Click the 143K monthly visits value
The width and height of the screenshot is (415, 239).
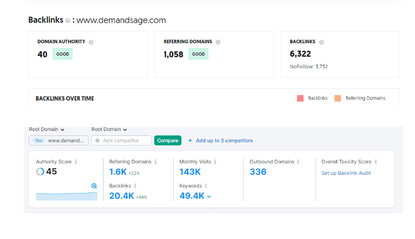point(190,172)
